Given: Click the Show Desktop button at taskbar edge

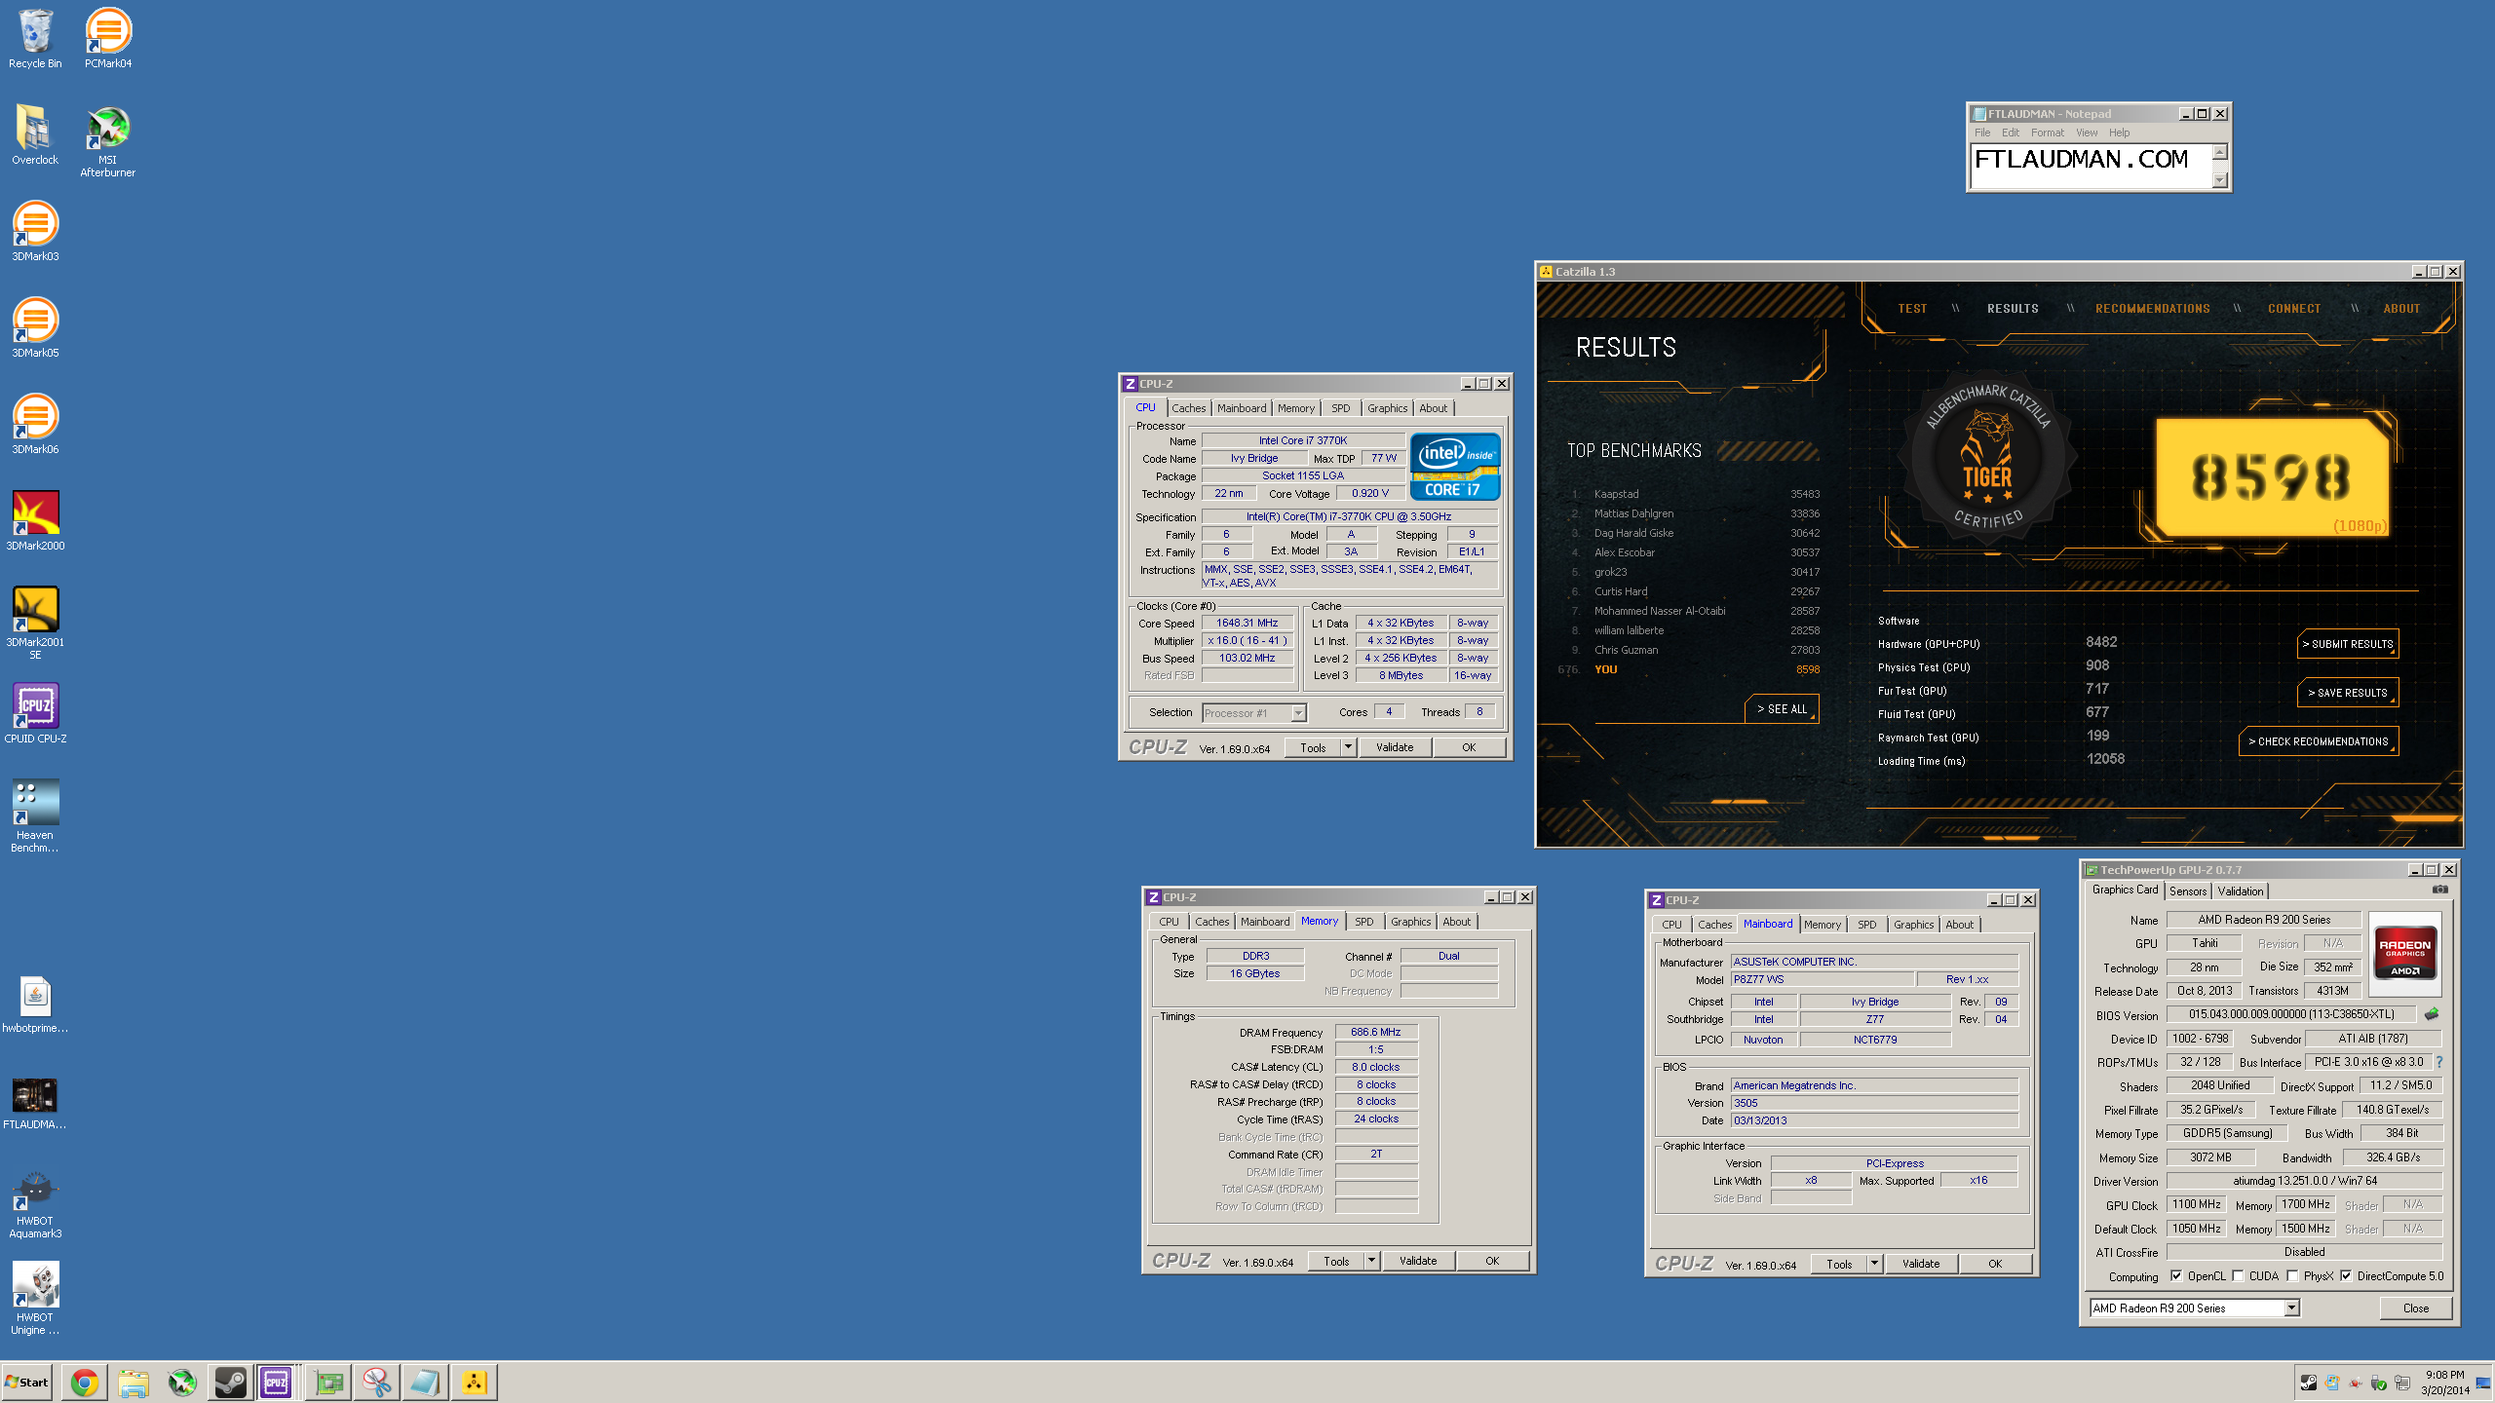Looking at the screenshot, I should 2484,1383.
